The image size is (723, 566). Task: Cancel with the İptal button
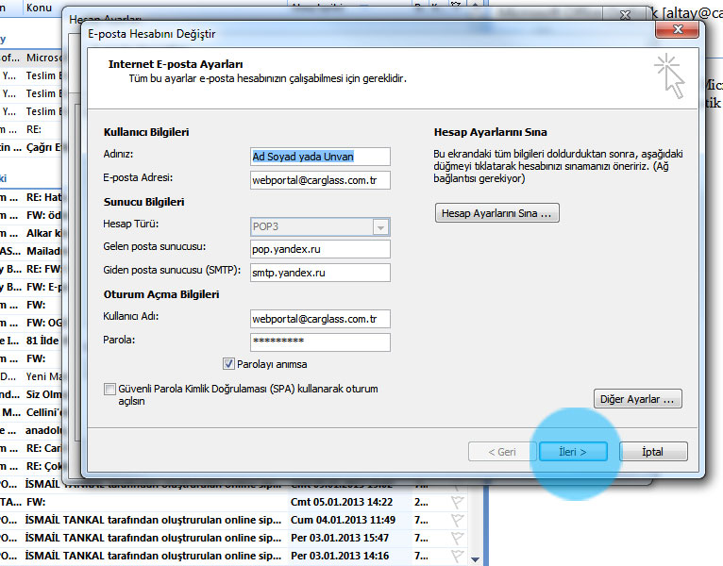(653, 452)
